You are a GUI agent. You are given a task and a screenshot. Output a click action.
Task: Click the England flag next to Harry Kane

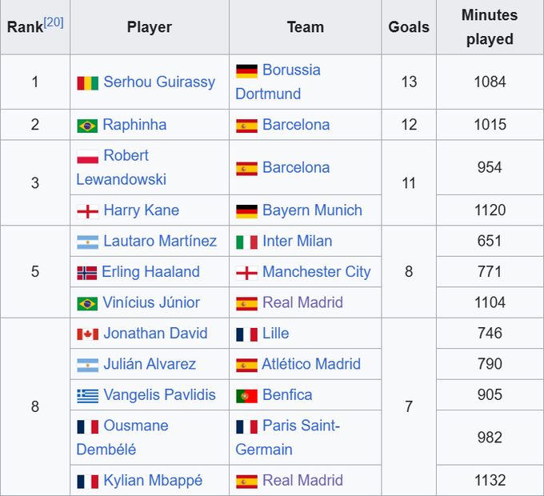pyautogui.click(x=87, y=211)
